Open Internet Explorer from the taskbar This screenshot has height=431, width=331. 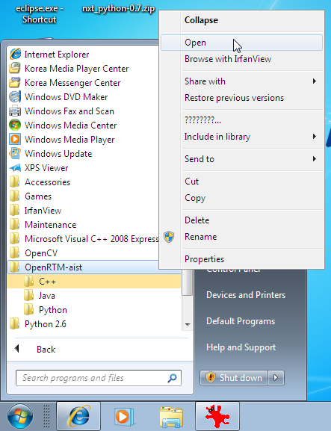[78, 416]
